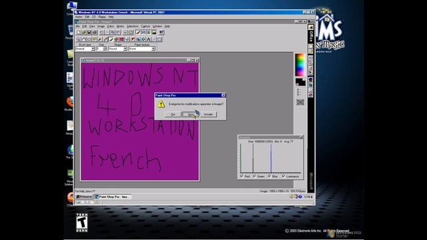Select the Paint Brush tool
This screenshot has height=240, width=427.
coord(111,39)
